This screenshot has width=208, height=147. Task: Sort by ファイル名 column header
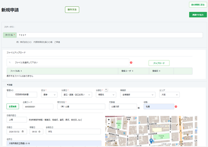tap(16, 71)
